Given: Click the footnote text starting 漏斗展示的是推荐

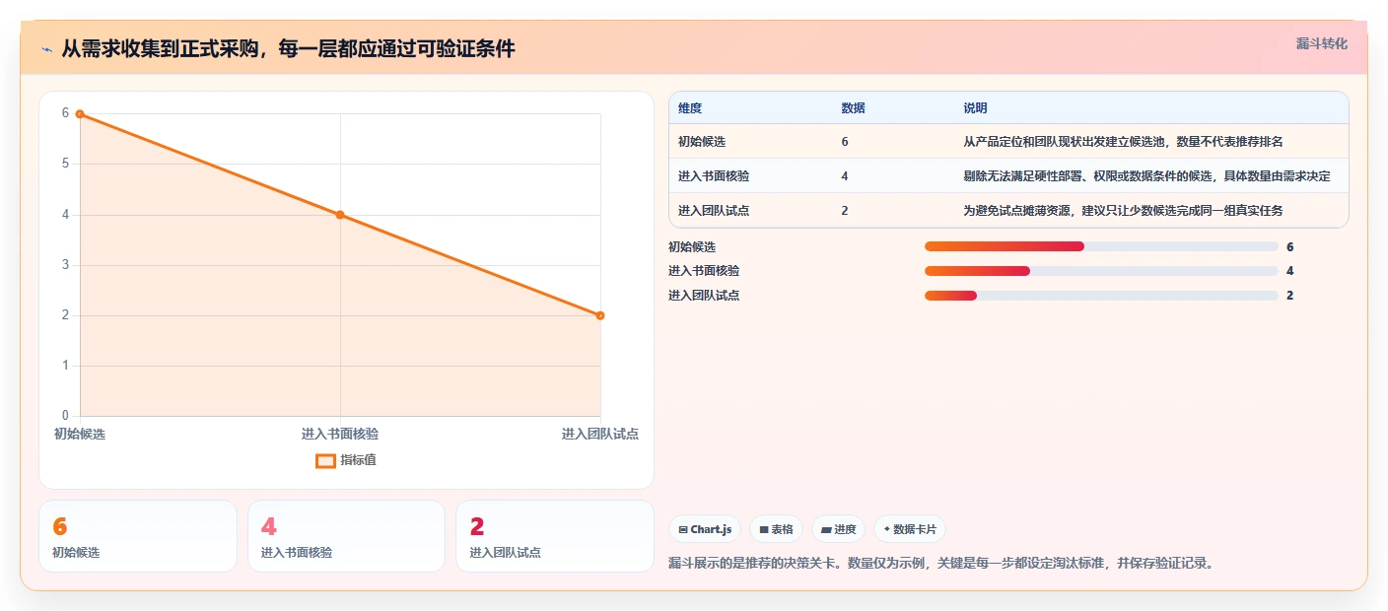Looking at the screenshot, I should click(x=941, y=564).
